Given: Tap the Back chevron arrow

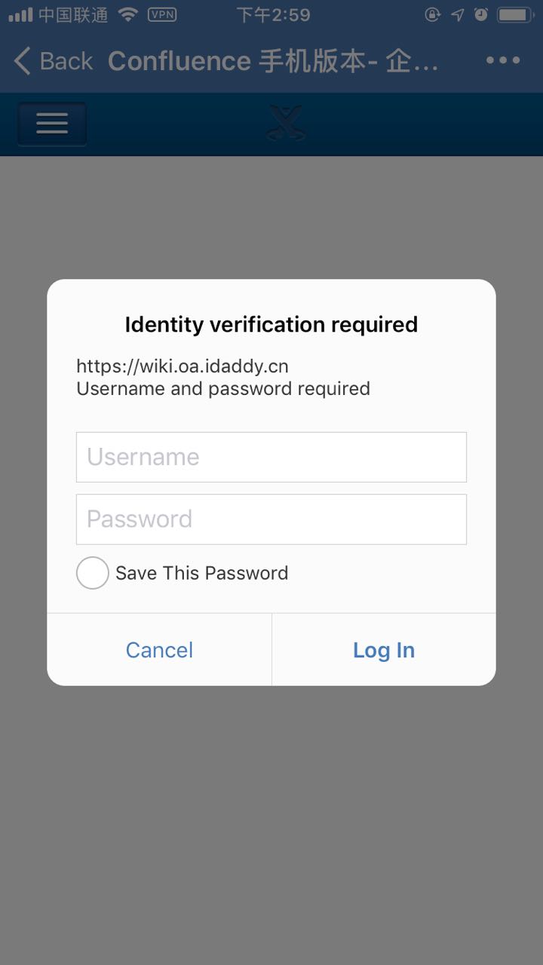Looking at the screenshot, I should pyautogui.click(x=23, y=61).
